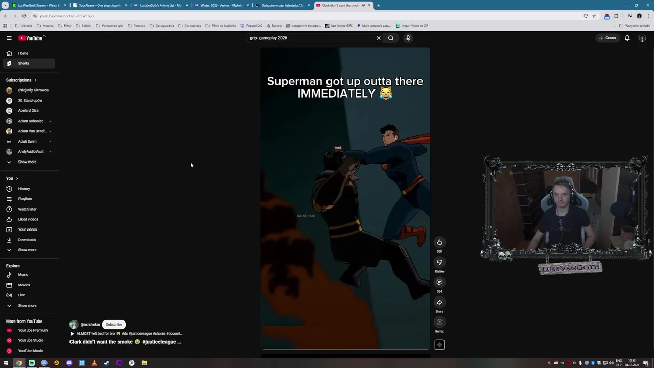Click the Create button

[x=608, y=38]
